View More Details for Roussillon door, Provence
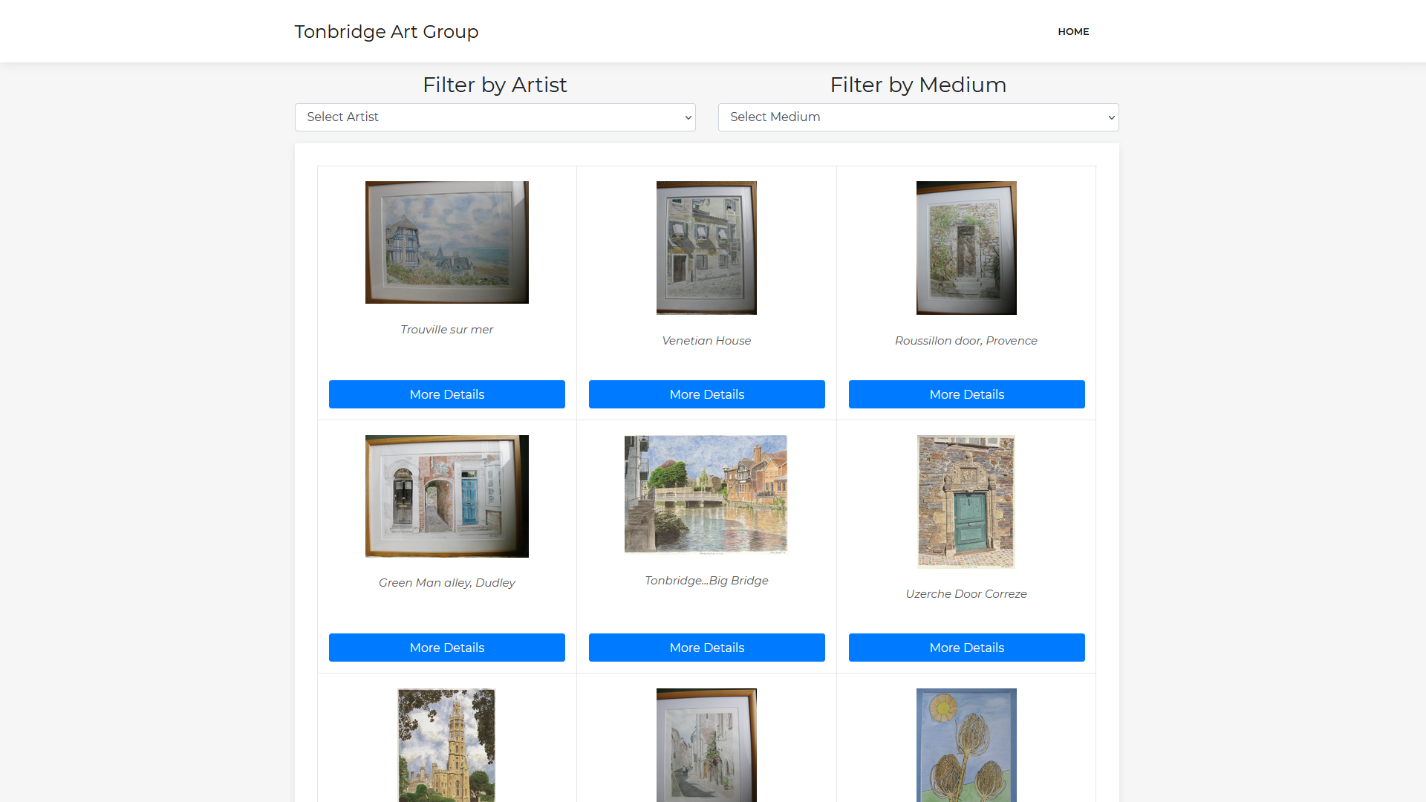 point(967,394)
